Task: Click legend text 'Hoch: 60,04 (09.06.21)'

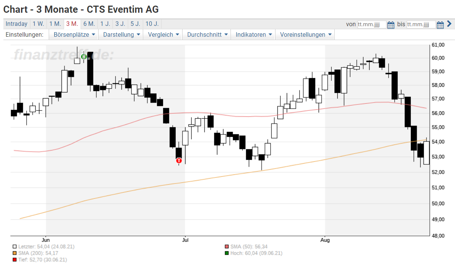Action: tap(256, 253)
